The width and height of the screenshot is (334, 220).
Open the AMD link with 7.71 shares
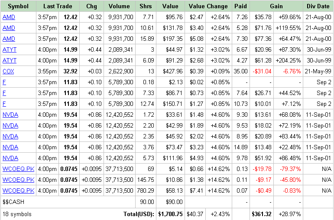pyautogui.click(x=9, y=17)
